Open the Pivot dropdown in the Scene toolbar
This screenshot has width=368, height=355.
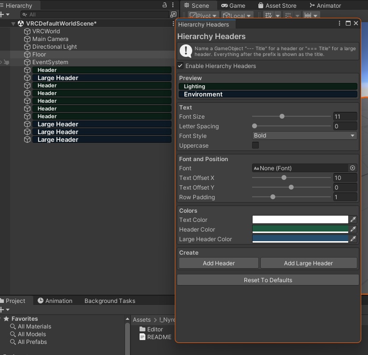click(x=204, y=16)
